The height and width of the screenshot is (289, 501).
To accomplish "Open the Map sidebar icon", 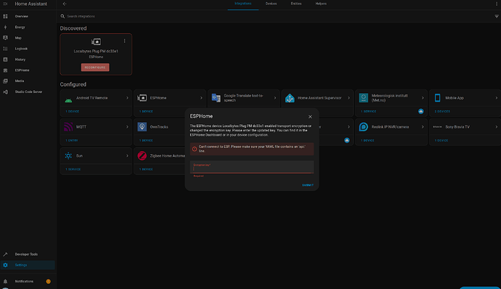I will click(5, 38).
